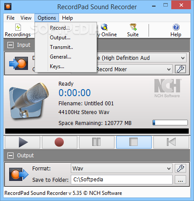Open the View menu
This screenshot has height=201, width=194.
[x=26, y=18]
